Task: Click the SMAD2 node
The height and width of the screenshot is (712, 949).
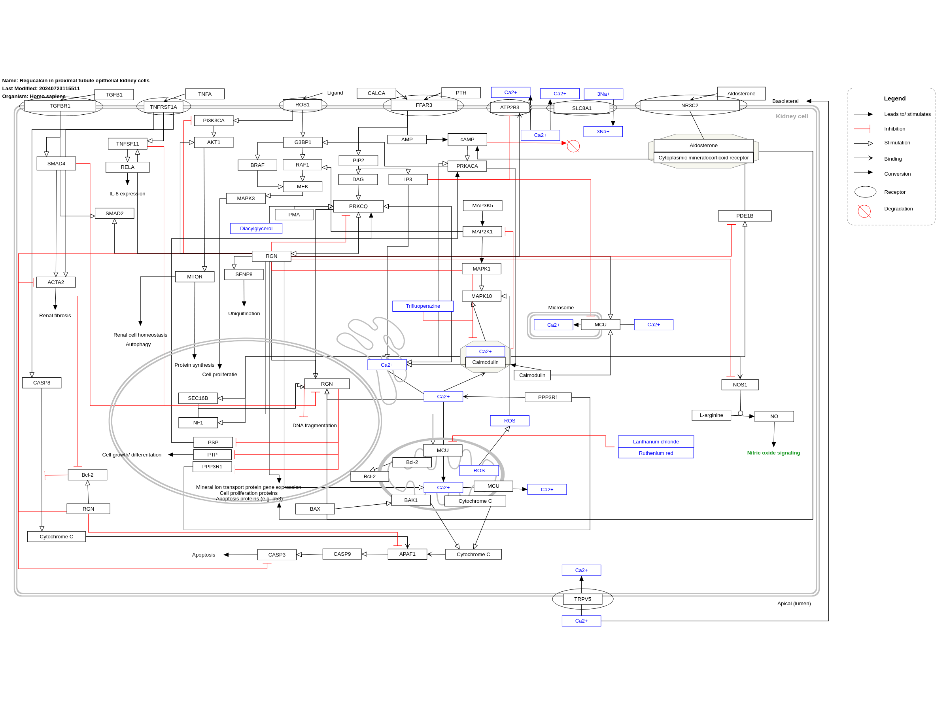Action: (115, 214)
